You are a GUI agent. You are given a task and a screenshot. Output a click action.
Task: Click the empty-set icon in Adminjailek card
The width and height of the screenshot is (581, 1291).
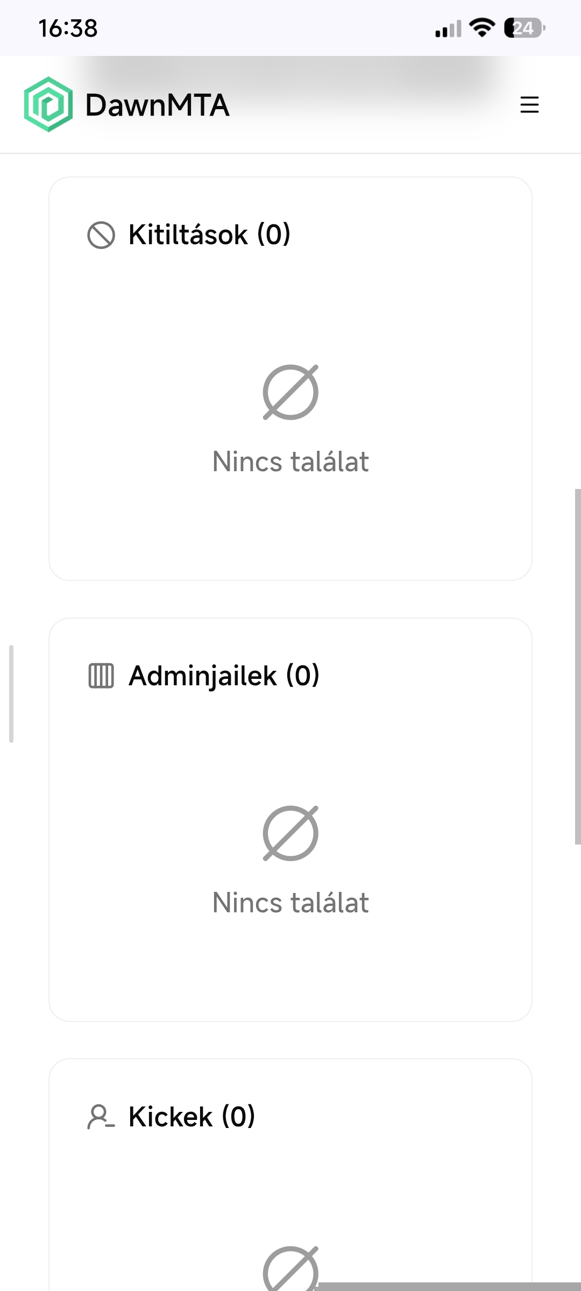click(x=290, y=833)
